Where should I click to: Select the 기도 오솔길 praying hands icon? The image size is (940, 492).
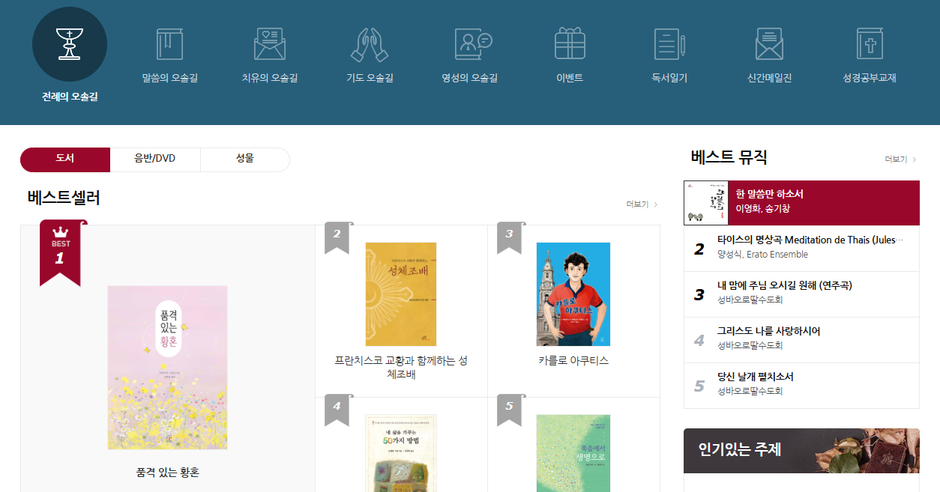(x=369, y=43)
